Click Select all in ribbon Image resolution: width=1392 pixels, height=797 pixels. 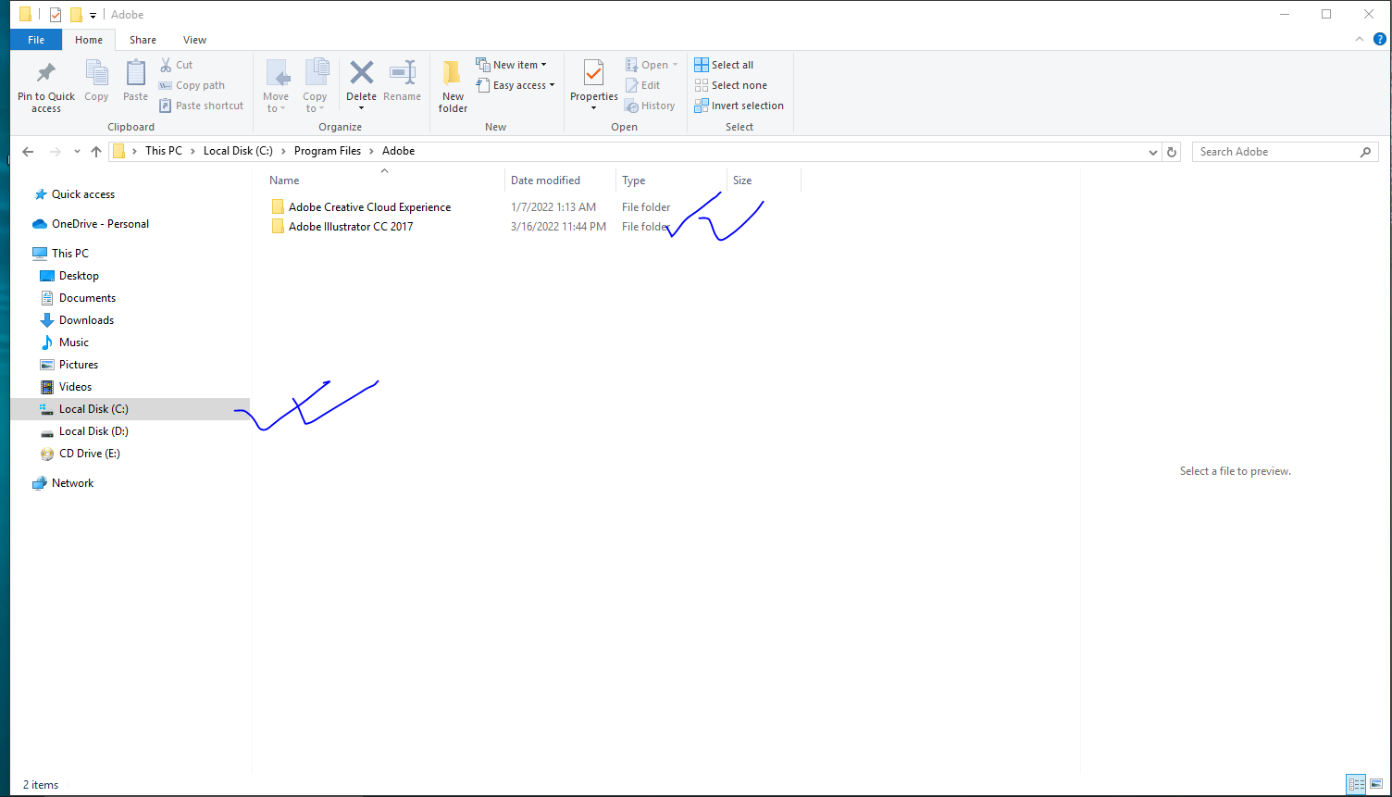724,65
